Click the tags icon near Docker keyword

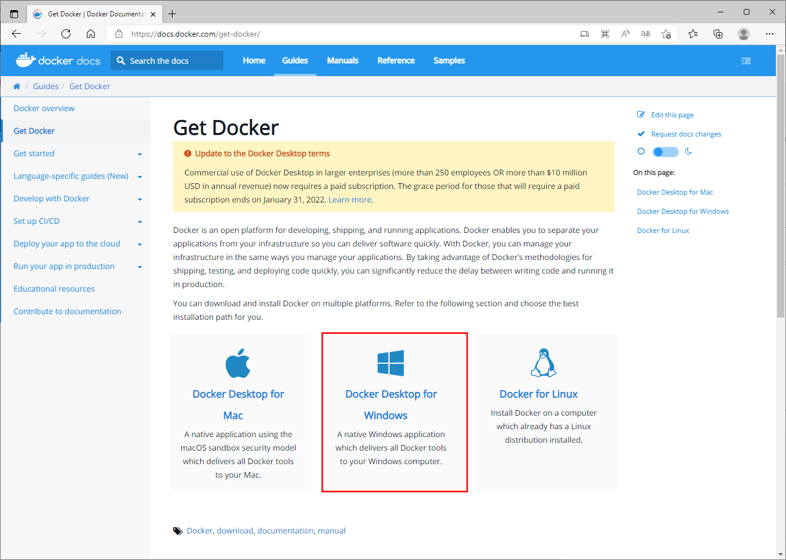coord(178,531)
